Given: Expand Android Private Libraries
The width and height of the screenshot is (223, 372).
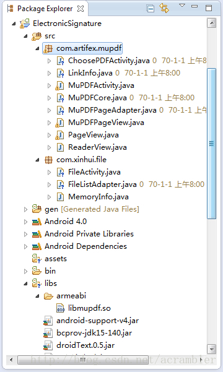Looking at the screenshot, I should (25, 234).
